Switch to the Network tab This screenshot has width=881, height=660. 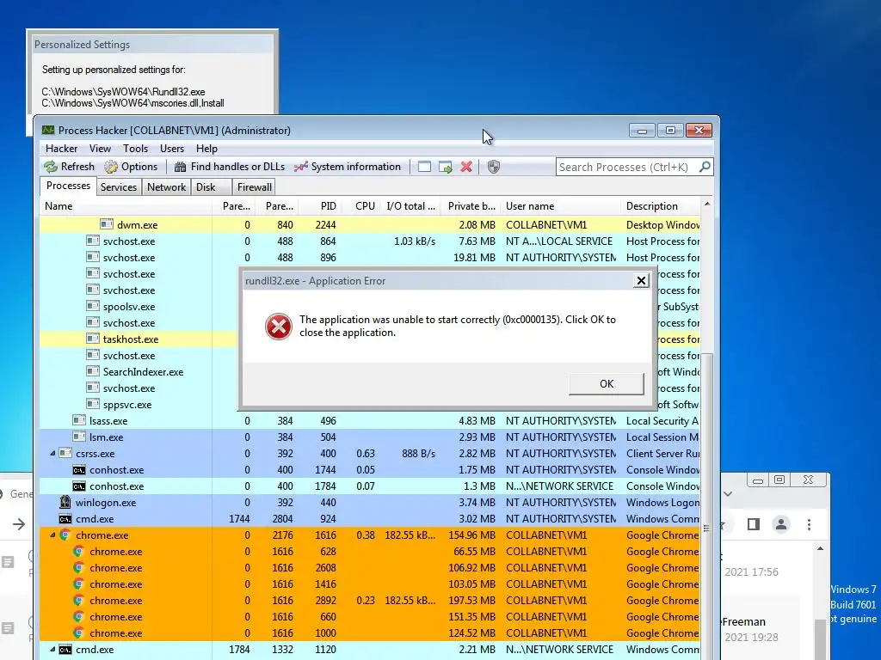pyautogui.click(x=166, y=186)
